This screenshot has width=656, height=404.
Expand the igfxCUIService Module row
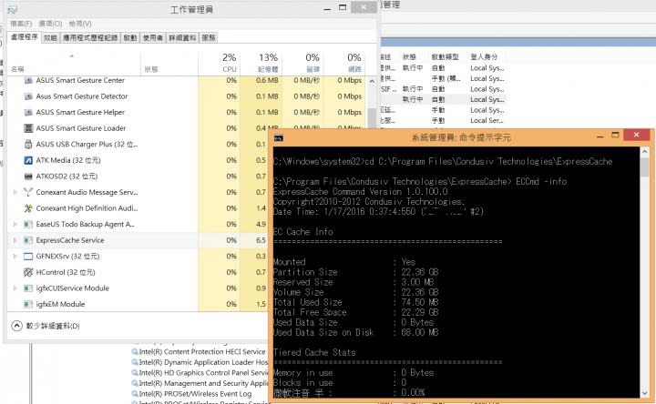[x=15, y=288]
